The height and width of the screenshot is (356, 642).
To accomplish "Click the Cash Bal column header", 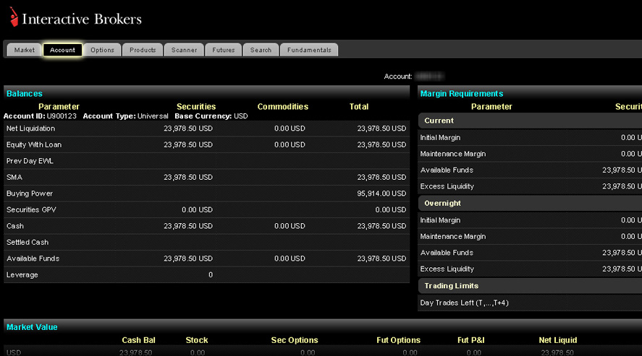I will point(138,340).
